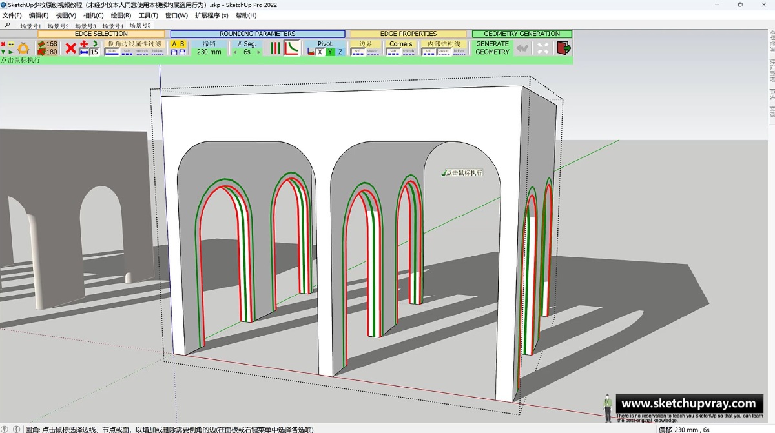Click the EDGE SELECTION header
Screen dimensions: 775x433
click(101, 34)
